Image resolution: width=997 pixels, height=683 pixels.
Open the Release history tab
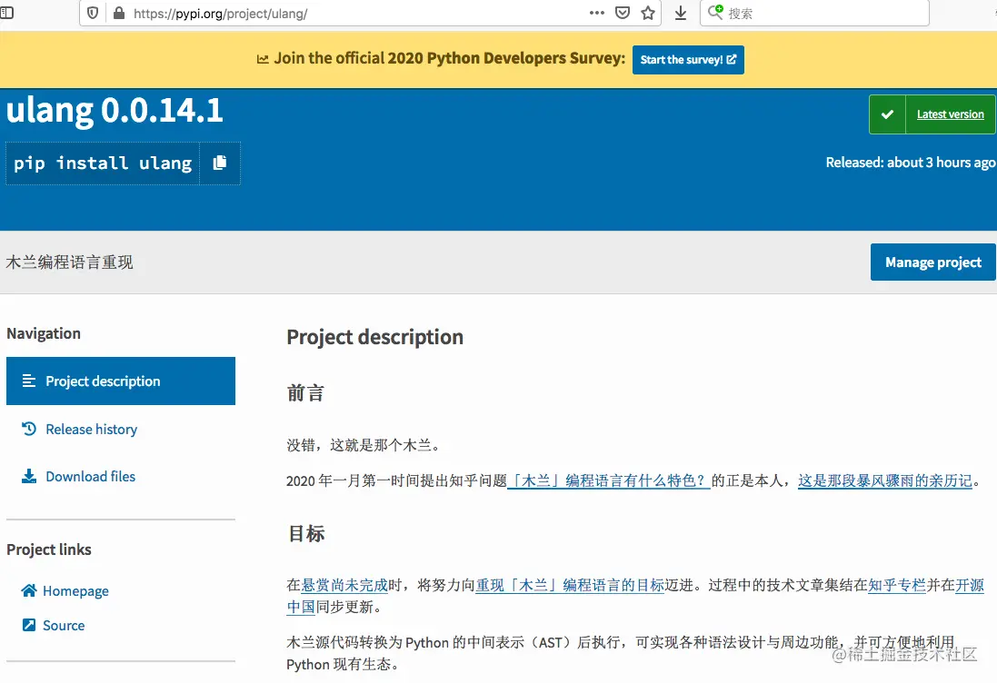pyautogui.click(x=91, y=430)
